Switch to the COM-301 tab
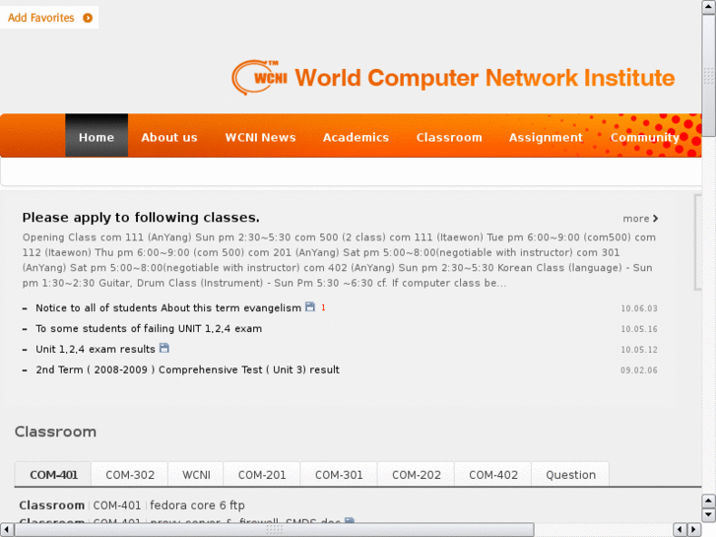 pyautogui.click(x=339, y=475)
